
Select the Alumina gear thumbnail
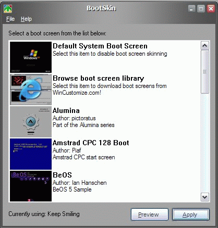click(31, 122)
